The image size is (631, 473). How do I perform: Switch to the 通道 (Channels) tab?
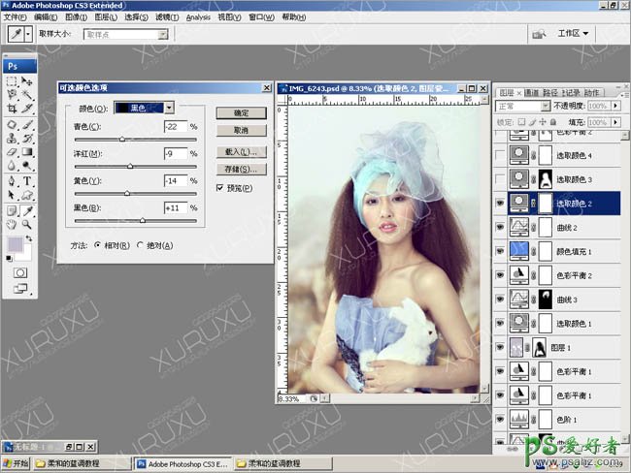(532, 93)
